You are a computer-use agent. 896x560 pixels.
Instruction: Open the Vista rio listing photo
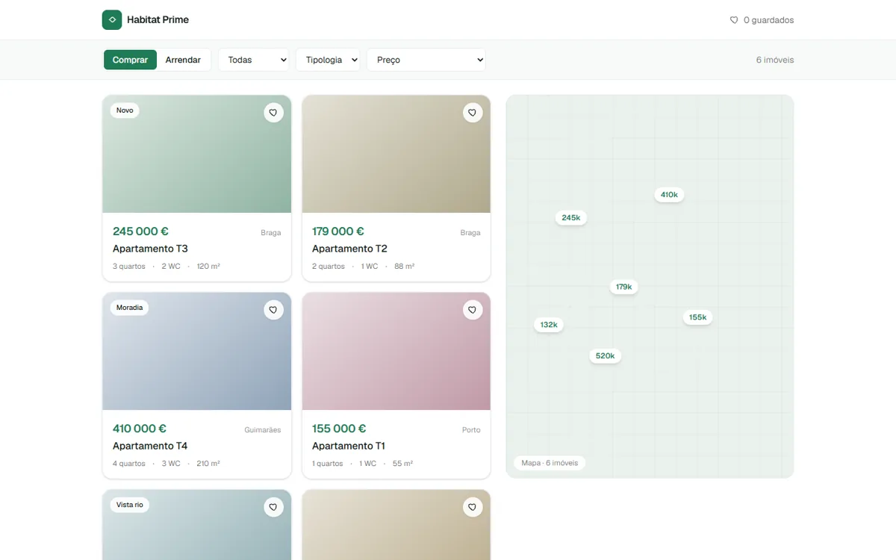197,525
